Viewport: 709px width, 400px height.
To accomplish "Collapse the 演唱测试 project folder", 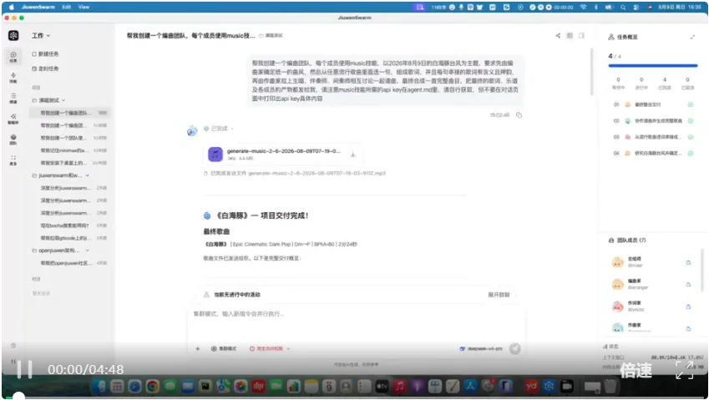I will point(63,100).
